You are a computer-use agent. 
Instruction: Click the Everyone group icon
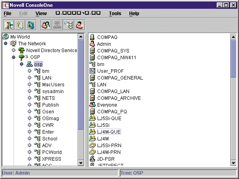pos(92,105)
